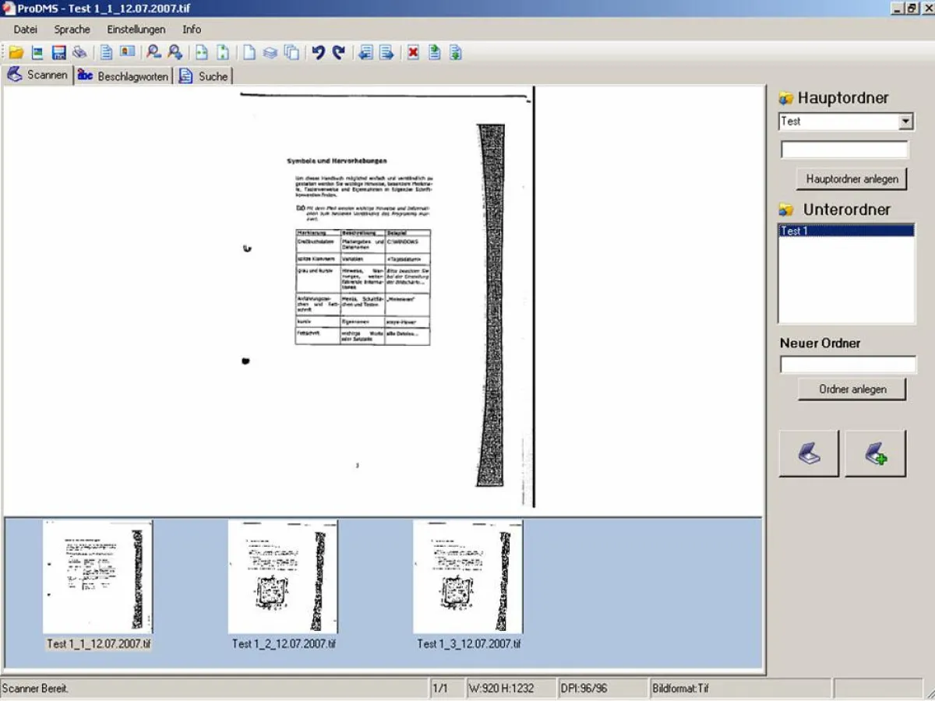The height and width of the screenshot is (701, 935).
Task: Start scanning with the scanner icon button
Action: coord(808,453)
